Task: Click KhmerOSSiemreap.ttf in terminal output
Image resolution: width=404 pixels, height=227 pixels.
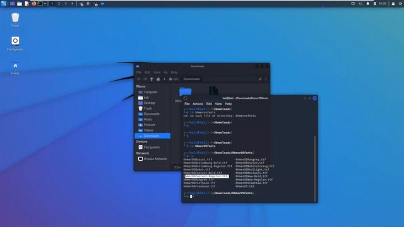Action: pos(251,183)
